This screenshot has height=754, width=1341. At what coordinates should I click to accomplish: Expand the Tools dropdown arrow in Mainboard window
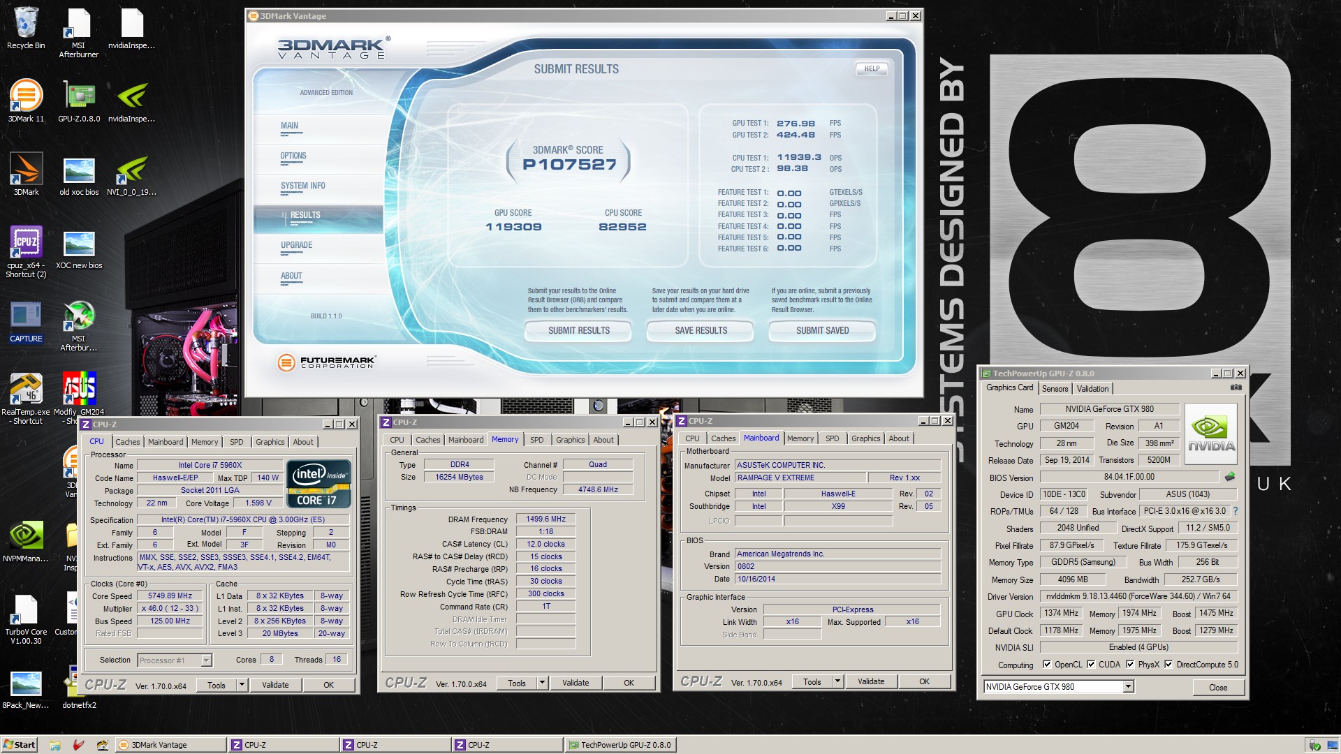(x=837, y=681)
